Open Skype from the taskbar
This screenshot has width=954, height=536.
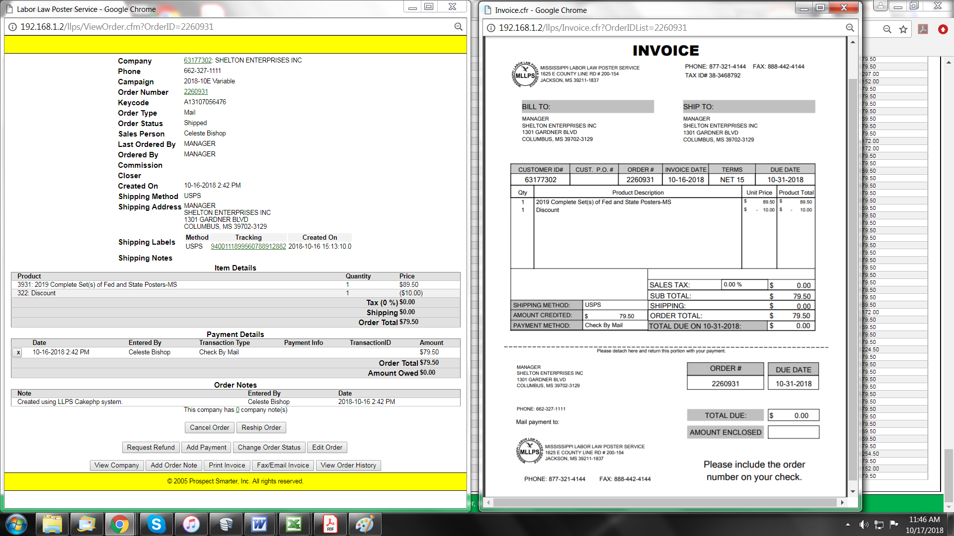tap(156, 524)
